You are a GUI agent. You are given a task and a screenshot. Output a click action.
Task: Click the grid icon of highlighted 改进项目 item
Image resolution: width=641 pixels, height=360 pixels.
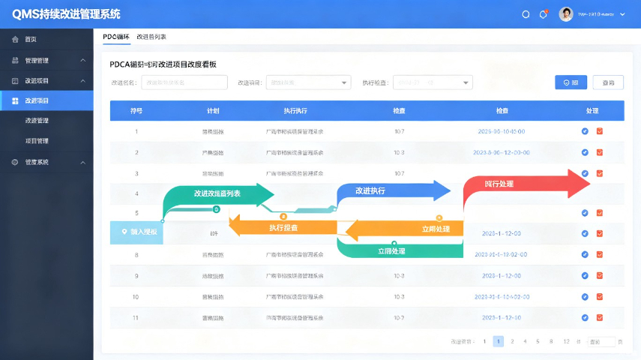click(x=15, y=100)
